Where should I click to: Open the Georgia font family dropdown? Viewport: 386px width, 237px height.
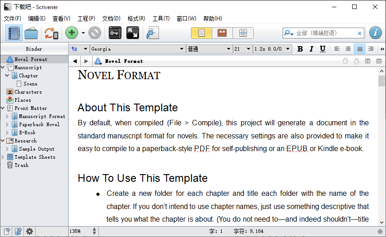tap(138, 49)
